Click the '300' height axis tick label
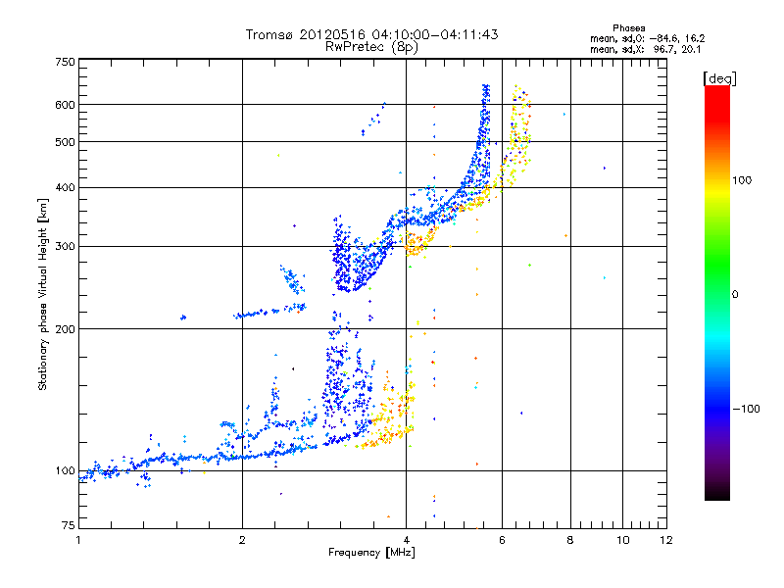This screenshot has width=784, height=588. click(65, 247)
